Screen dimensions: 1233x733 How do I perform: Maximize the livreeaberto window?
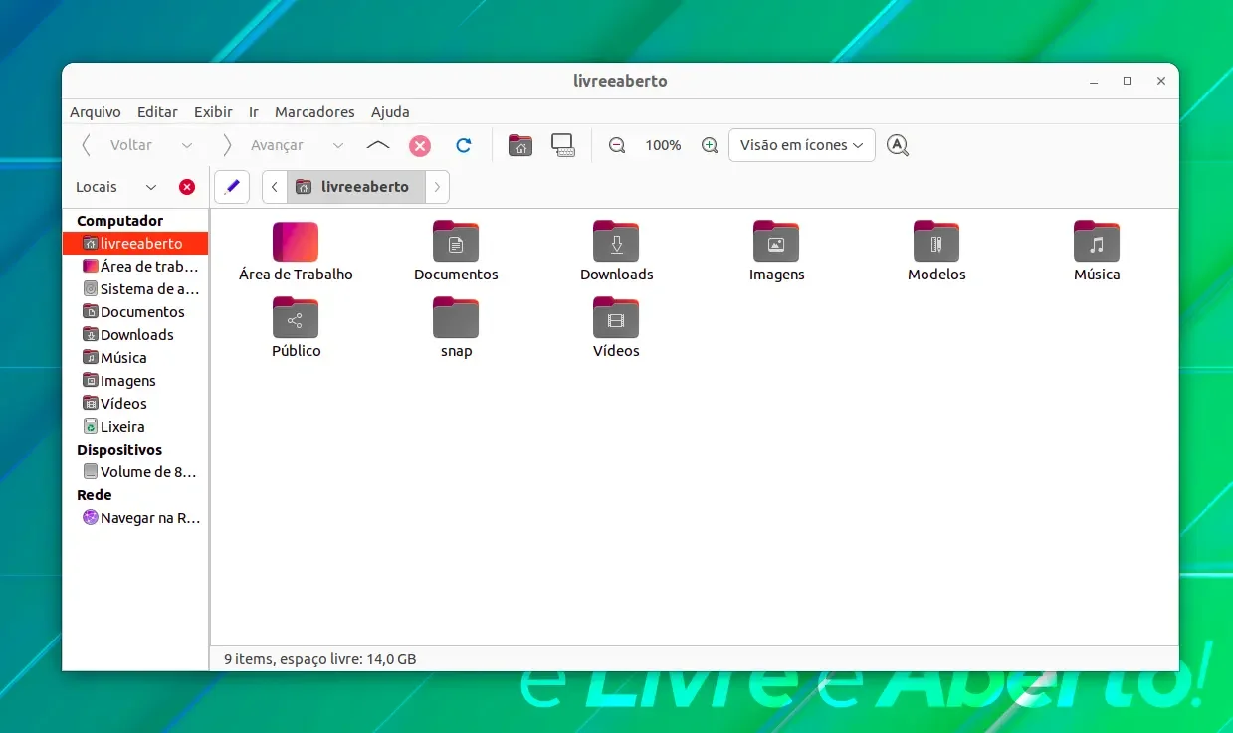pos(1128,81)
